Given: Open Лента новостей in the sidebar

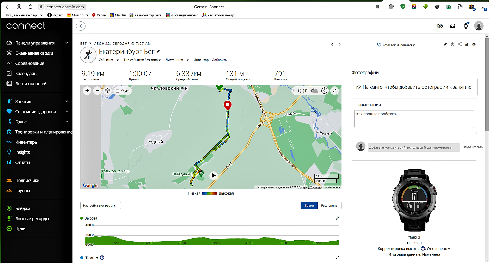Looking at the screenshot, I should pyautogui.click(x=31, y=84).
